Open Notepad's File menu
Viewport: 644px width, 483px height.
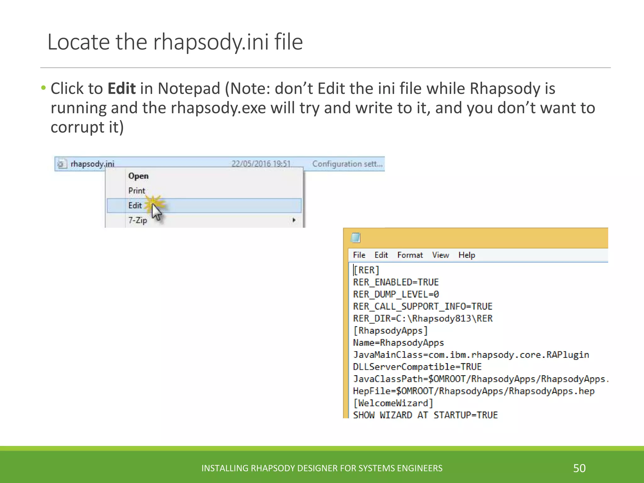[x=359, y=255]
